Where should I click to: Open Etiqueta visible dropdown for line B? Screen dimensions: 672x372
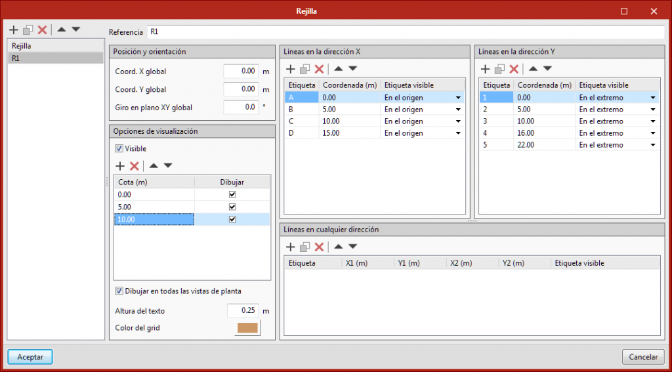[458, 110]
